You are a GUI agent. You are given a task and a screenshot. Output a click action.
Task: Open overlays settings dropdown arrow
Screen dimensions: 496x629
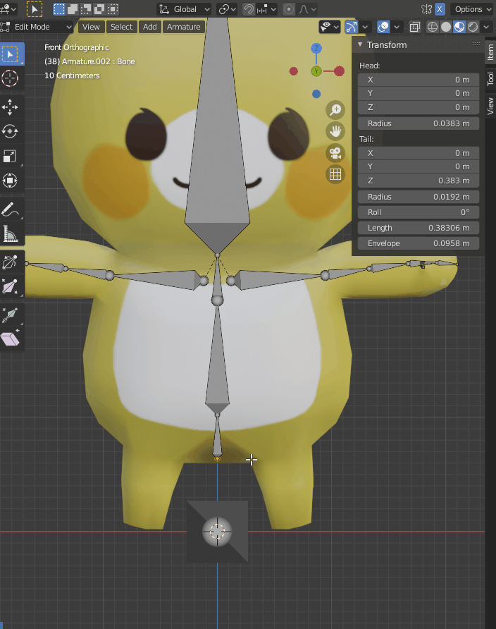[397, 27]
